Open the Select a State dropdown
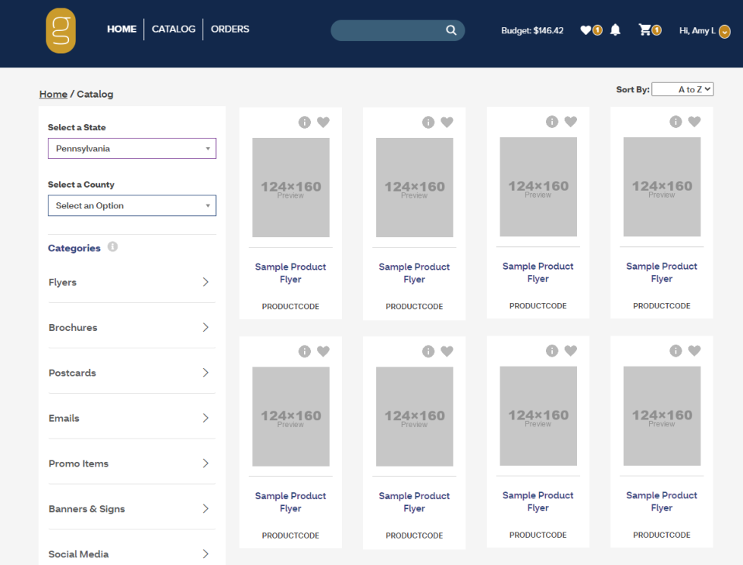The width and height of the screenshot is (743, 565). pos(132,148)
